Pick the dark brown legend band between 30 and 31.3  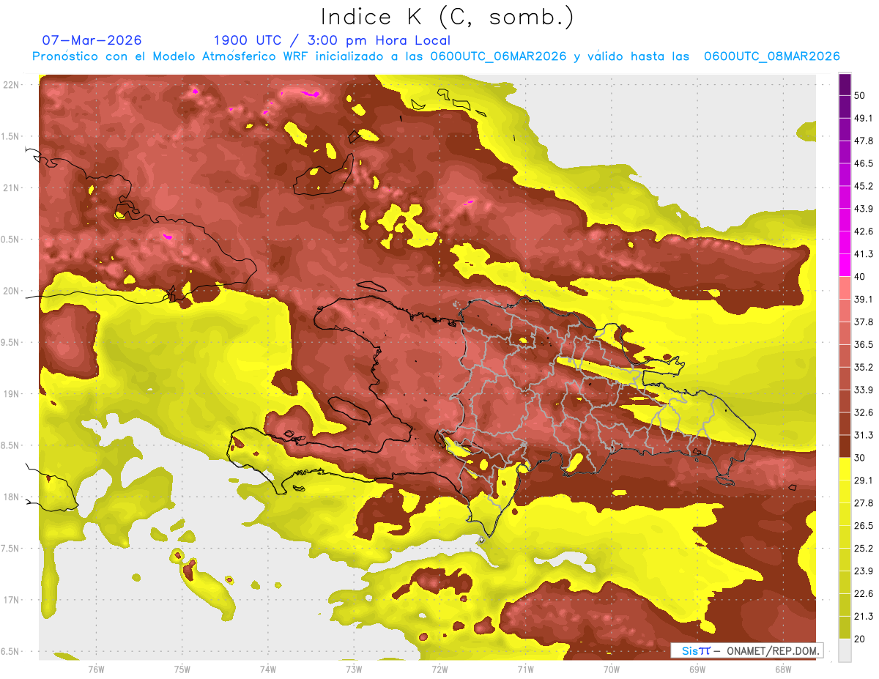click(x=845, y=446)
